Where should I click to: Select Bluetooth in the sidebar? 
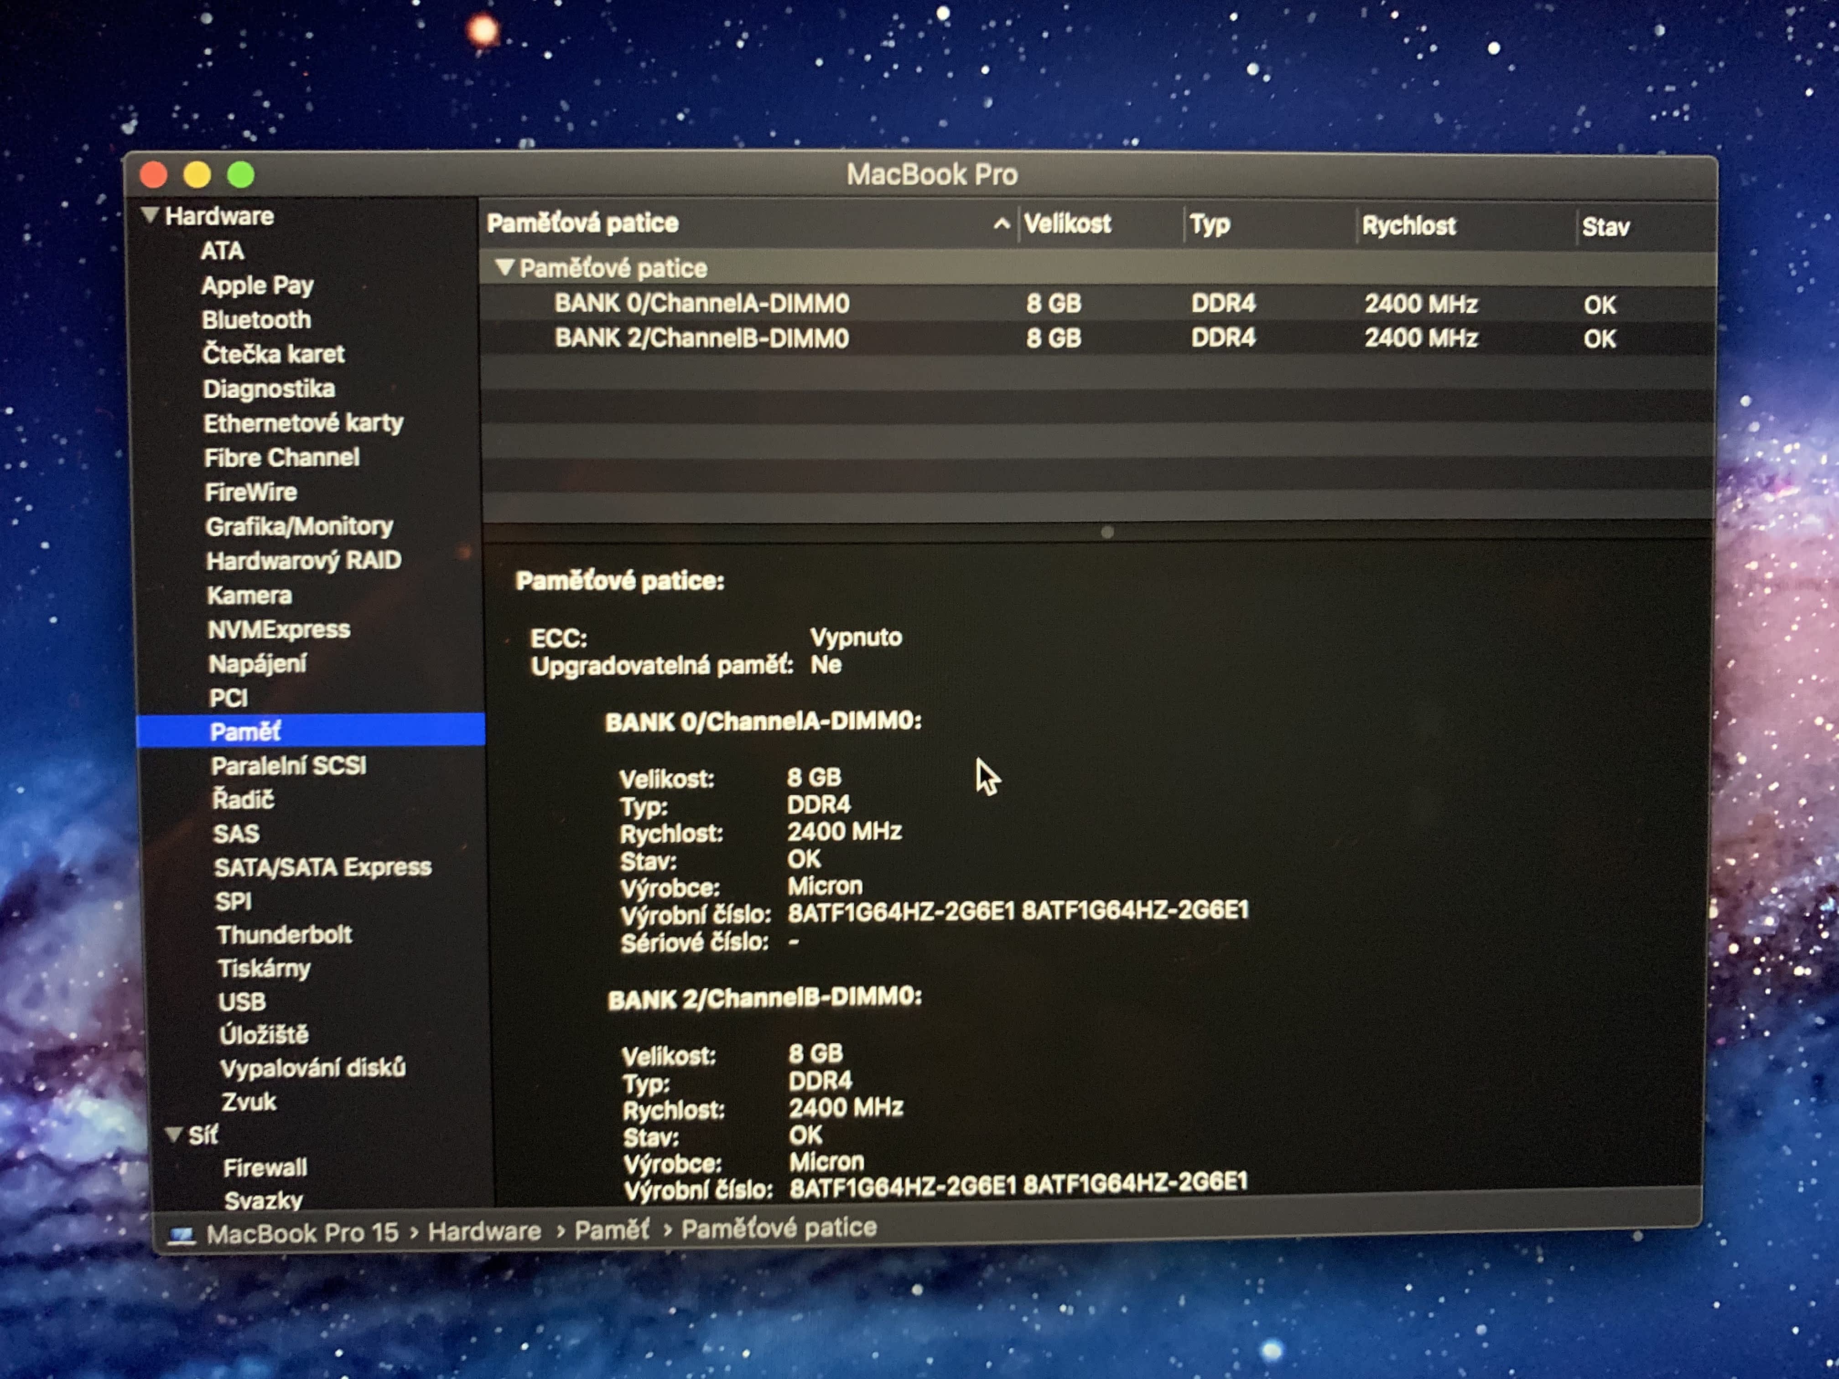pyautogui.click(x=256, y=320)
